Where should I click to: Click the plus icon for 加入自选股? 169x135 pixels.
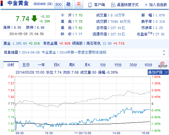click(146, 5)
